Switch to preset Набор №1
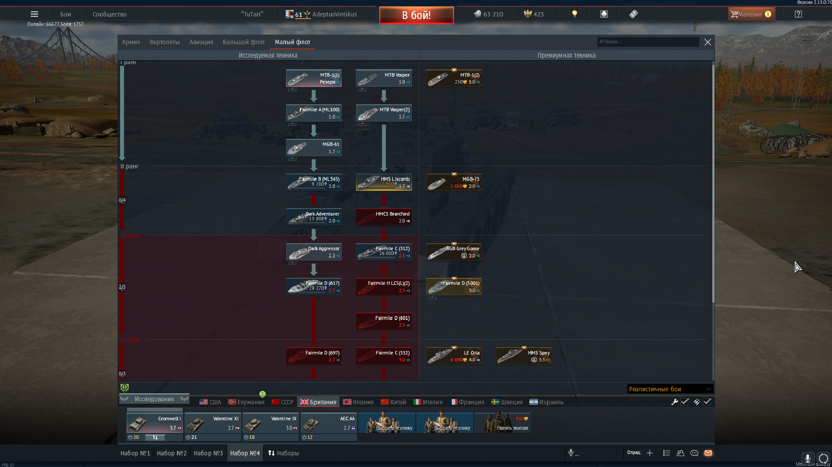Screen dimensions: 832x467 coord(135,453)
